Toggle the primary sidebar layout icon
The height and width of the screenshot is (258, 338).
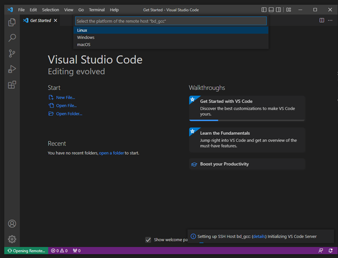click(x=264, y=10)
